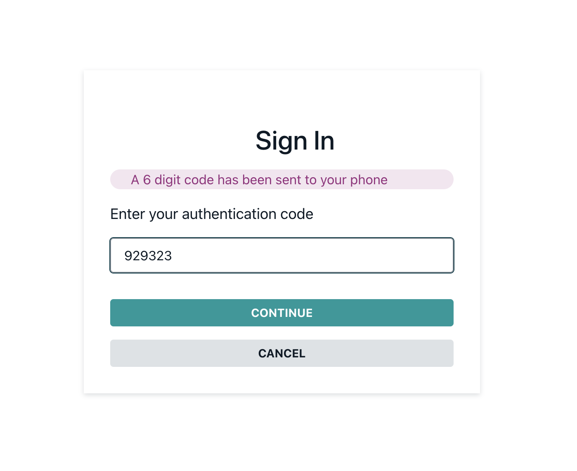The image size is (577, 471).
Task: Click the CONTINUE button
Action: 281,313
